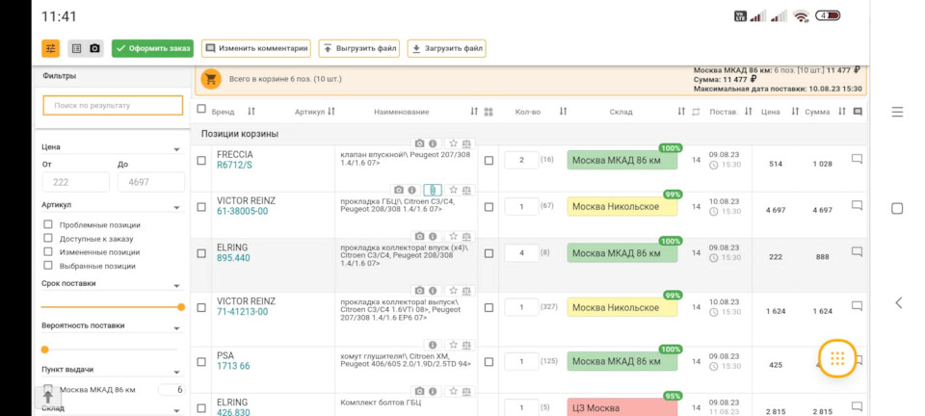Show info for ELRING 895.440
The height and width of the screenshot is (416, 925).
pyautogui.click(x=433, y=236)
